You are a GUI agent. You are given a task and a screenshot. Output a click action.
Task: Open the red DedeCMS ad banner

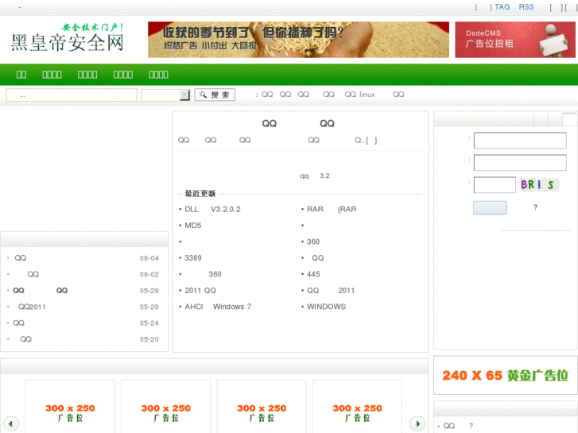515,40
